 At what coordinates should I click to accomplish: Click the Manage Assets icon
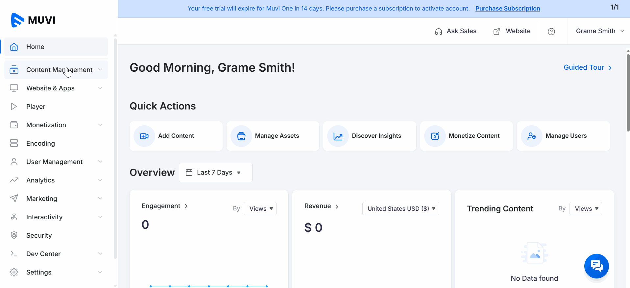pos(241,136)
